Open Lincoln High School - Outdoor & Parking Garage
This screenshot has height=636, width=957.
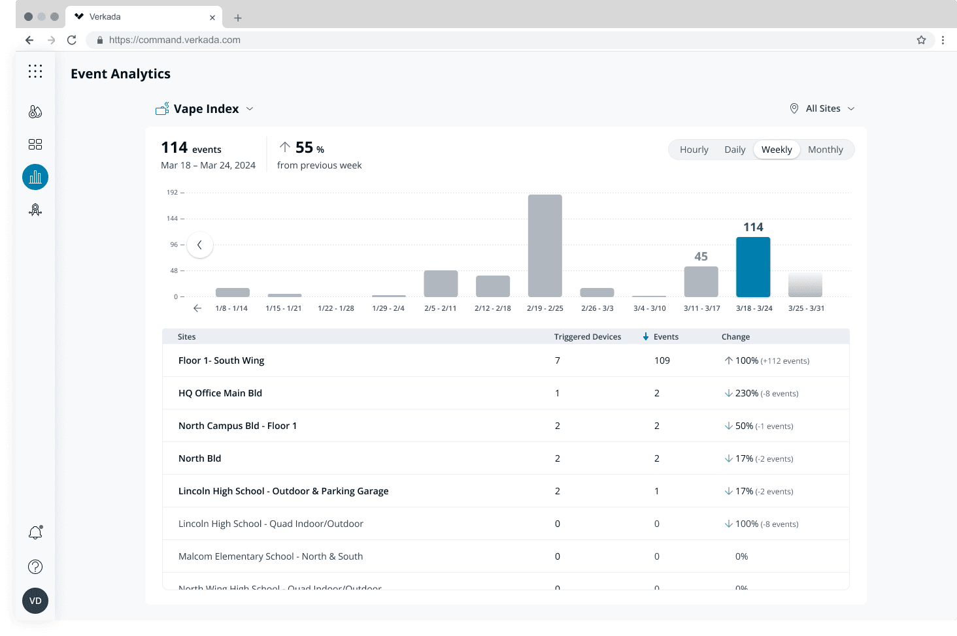[283, 490]
